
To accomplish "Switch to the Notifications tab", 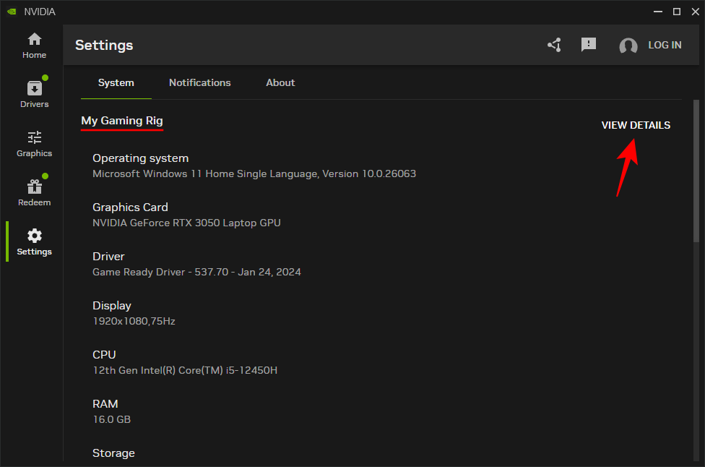I will pyautogui.click(x=199, y=83).
